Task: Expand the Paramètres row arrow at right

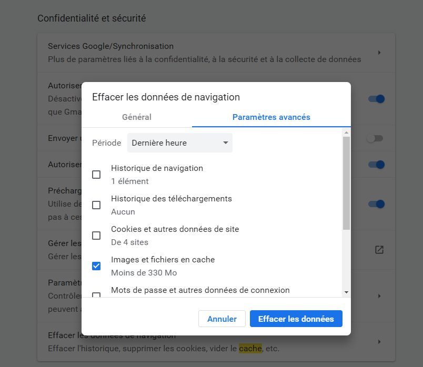Action: click(x=379, y=296)
